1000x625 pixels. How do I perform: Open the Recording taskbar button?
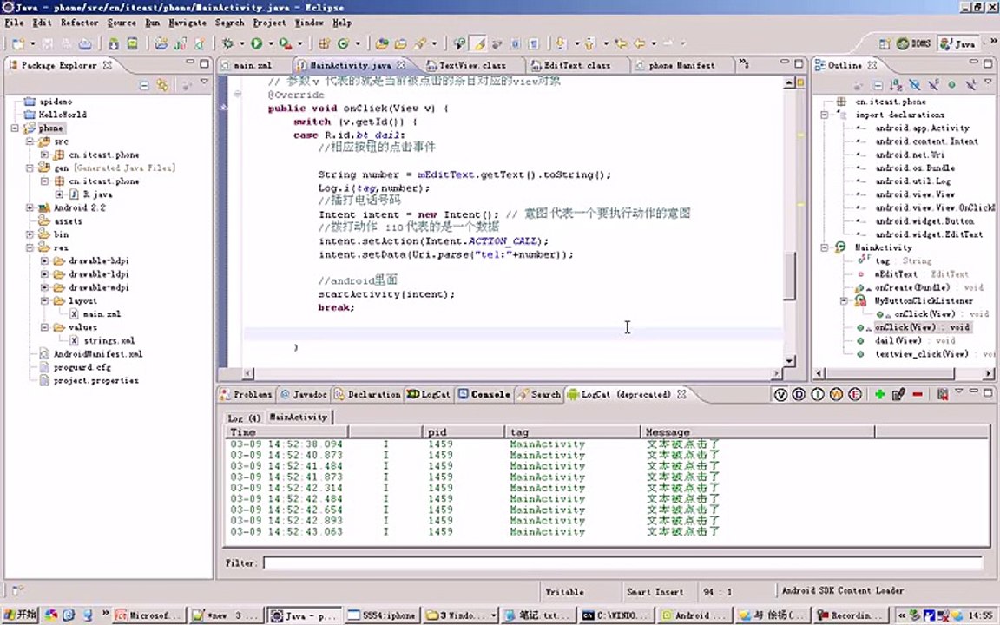(850, 615)
